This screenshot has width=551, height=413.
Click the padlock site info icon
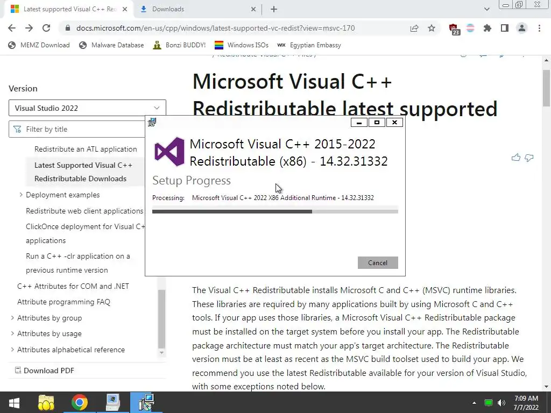pos(68,28)
